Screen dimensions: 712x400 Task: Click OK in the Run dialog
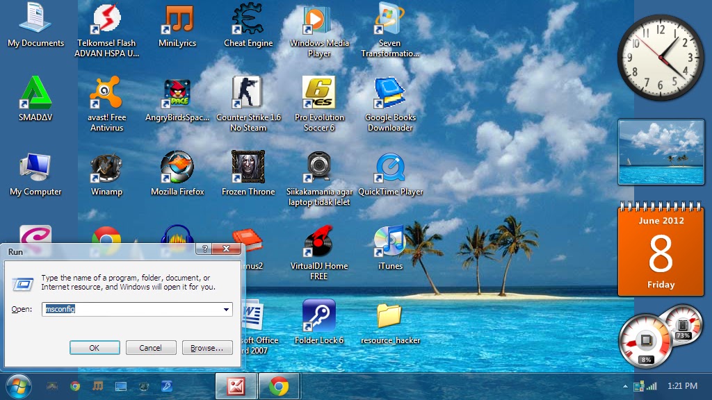(95, 348)
